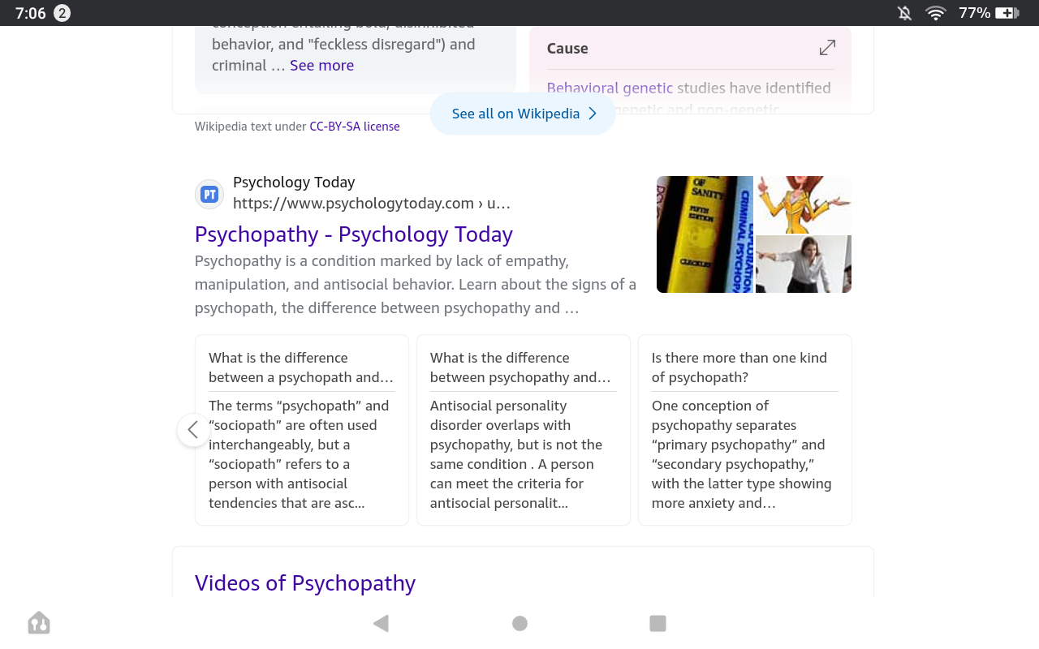
Task: Open 'Psychopathy - Psychology Today' result title
Action: click(354, 234)
